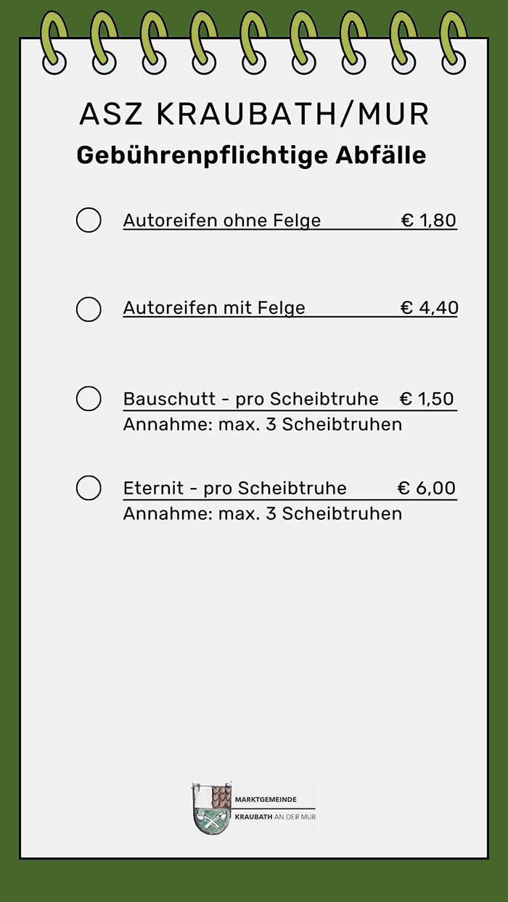Click the last spiral binding ring
This screenshot has width=508, height=902.
[454, 42]
